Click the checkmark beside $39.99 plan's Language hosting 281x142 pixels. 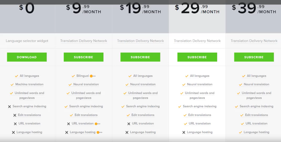click(x=241, y=132)
